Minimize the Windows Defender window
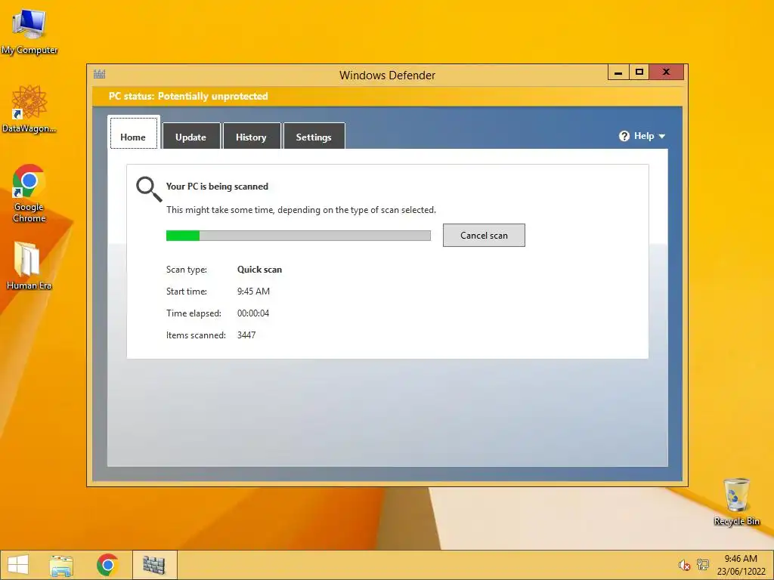This screenshot has height=580, width=774. click(618, 72)
